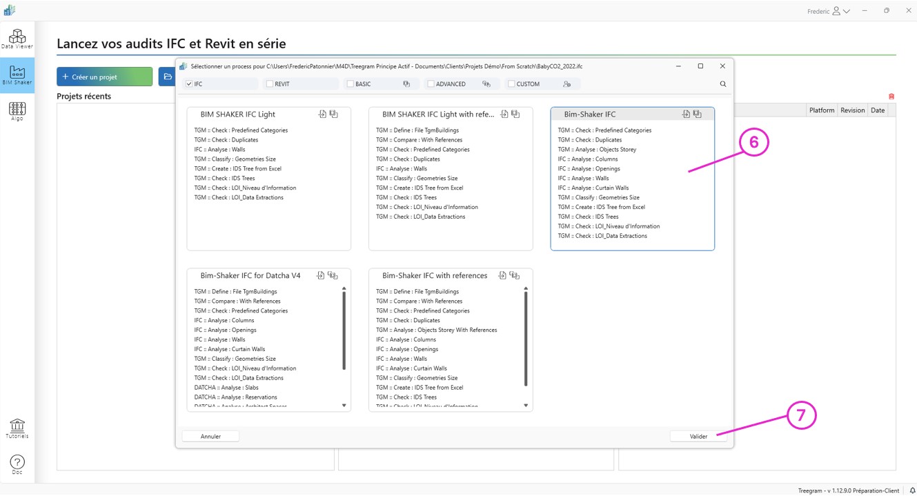The width and height of the screenshot is (917, 496).
Task: Sort by the Revision column header
Action: [852, 109]
